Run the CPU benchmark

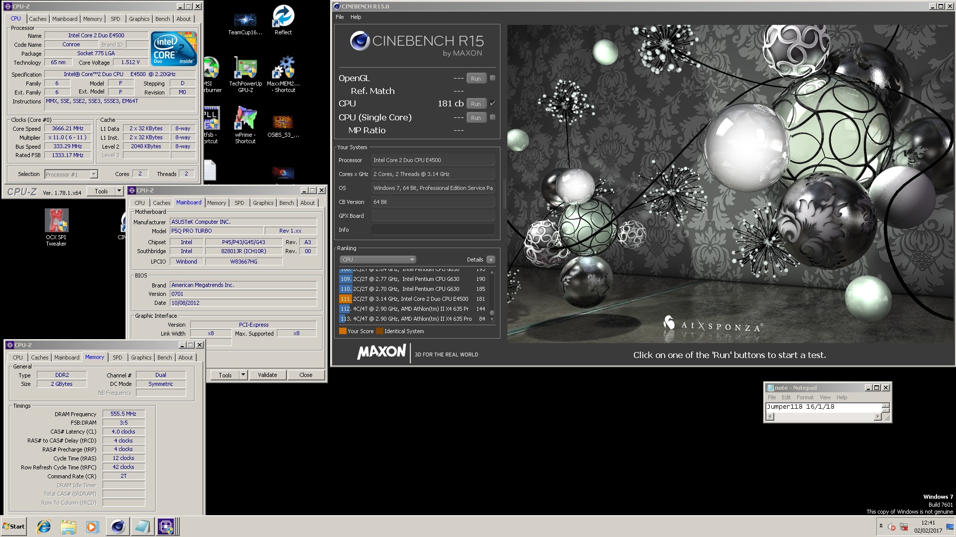click(x=476, y=104)
